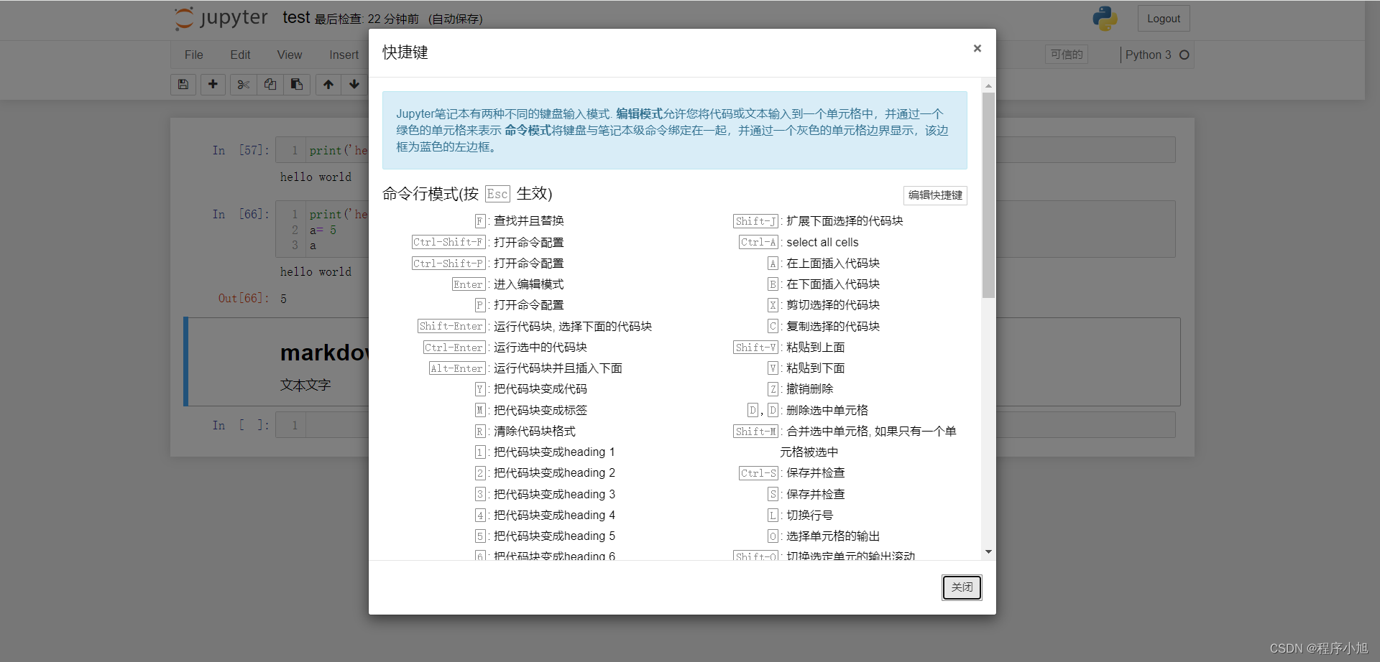Click 'select all cells' description
The height and width of the screenshot is (662, 1380).
(822, 242)
